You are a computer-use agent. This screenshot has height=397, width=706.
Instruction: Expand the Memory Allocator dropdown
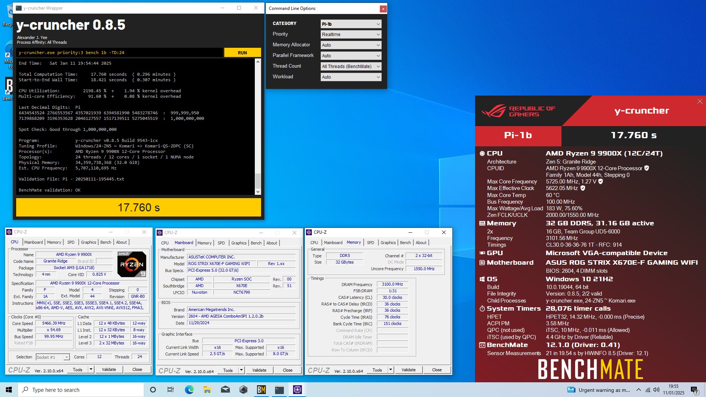pos(351,45)
